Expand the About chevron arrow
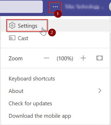The image size is (111, 125). [x=100, y=91]
